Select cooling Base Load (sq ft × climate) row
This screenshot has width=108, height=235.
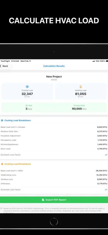coord(54,127)
